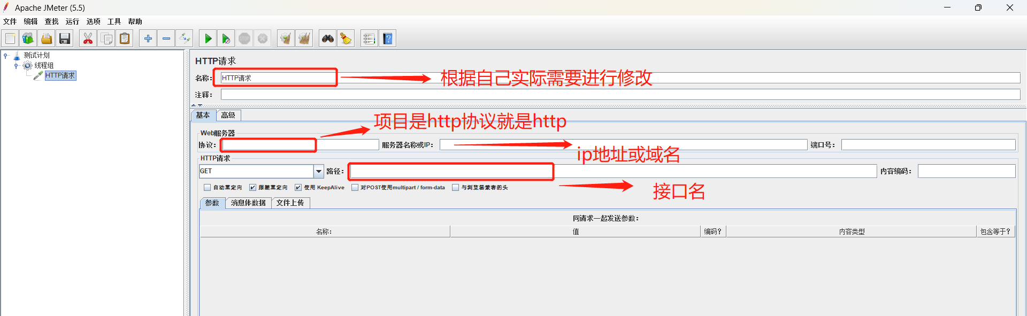This screenshot has width=1027, height=316.
Task: Click Start no pauses icon
Action: (x=226, y=38)
